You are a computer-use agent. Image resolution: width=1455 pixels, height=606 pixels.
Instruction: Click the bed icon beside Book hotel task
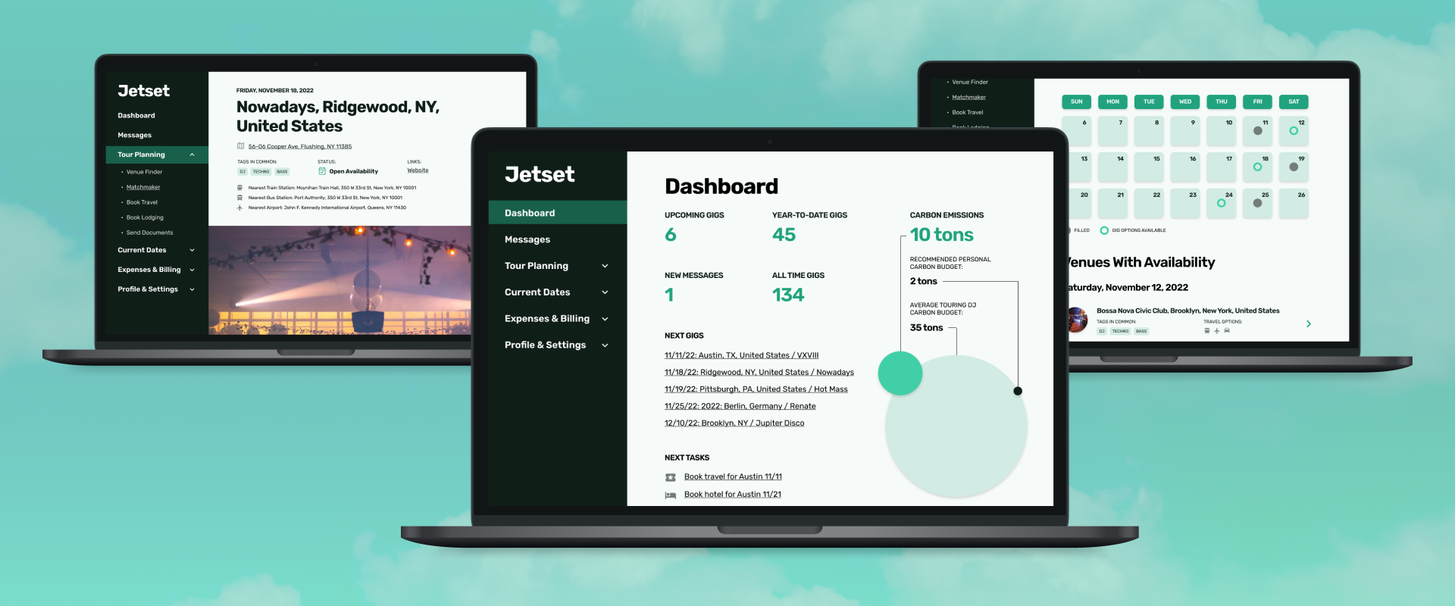tap(670, 495)
